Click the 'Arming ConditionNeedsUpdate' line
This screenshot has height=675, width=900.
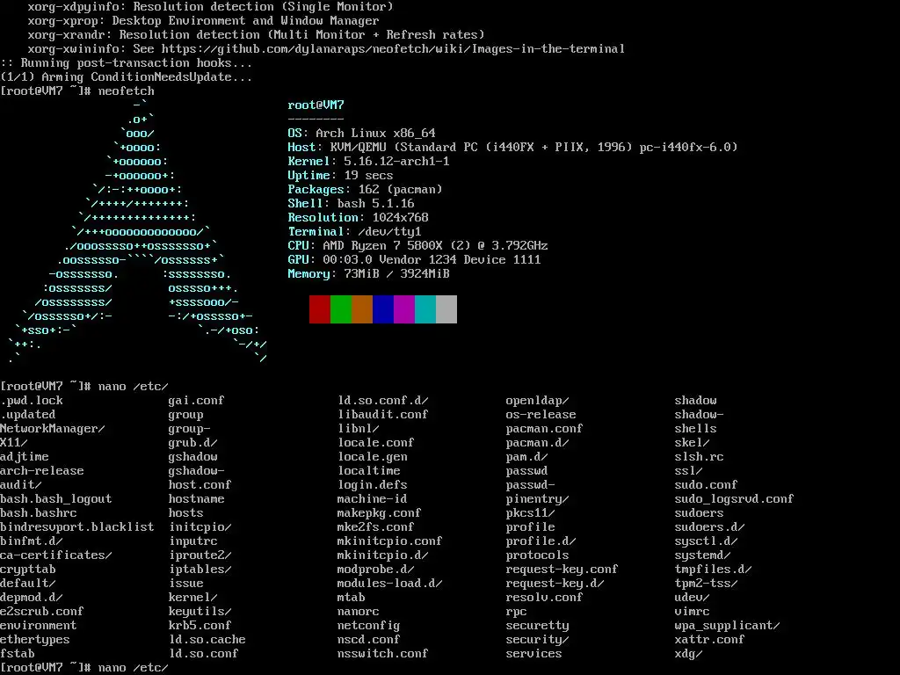point(127,77)
